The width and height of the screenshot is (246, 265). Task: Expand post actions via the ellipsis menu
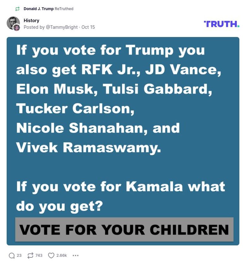75,255
